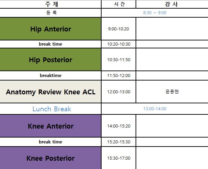The width and height of the screenshot is (208, 169).
Task: Select the 등록 registration row cell
Action: point(51,13)
